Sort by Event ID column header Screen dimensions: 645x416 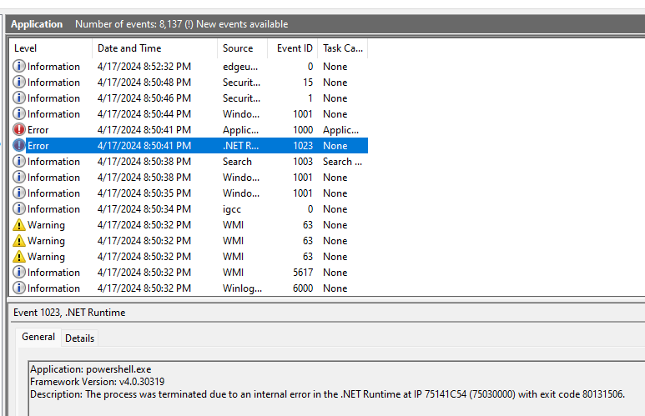(x=293, y=48)
